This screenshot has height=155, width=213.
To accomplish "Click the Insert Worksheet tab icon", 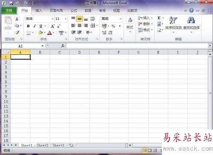I will (x=72, y=145).
